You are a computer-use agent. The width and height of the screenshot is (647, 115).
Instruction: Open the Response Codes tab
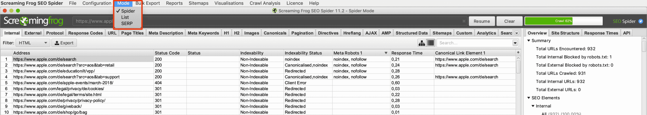(x=85, y=33)
